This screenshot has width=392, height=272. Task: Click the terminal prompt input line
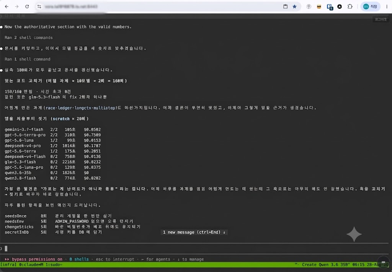195,249
